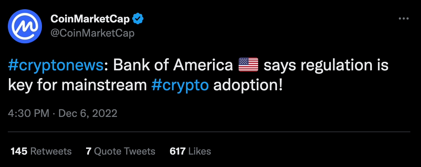Image resolution: width=421 pixels, height=167 pixels.
Task: Open the three-dot more options menu
Action: tap(404, 19)
